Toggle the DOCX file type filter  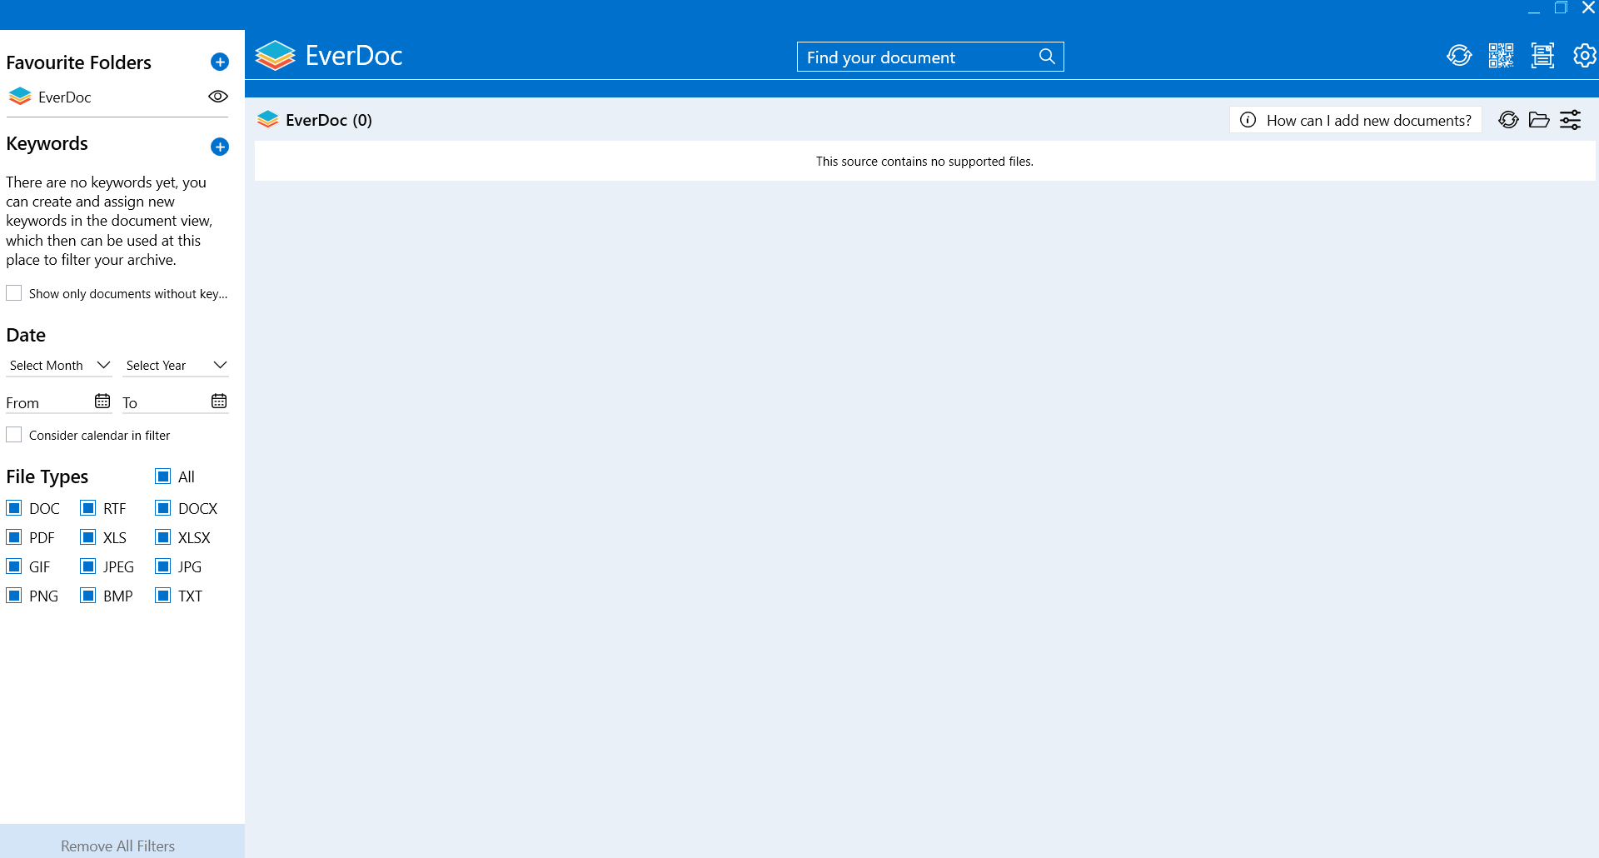(163, 508)
